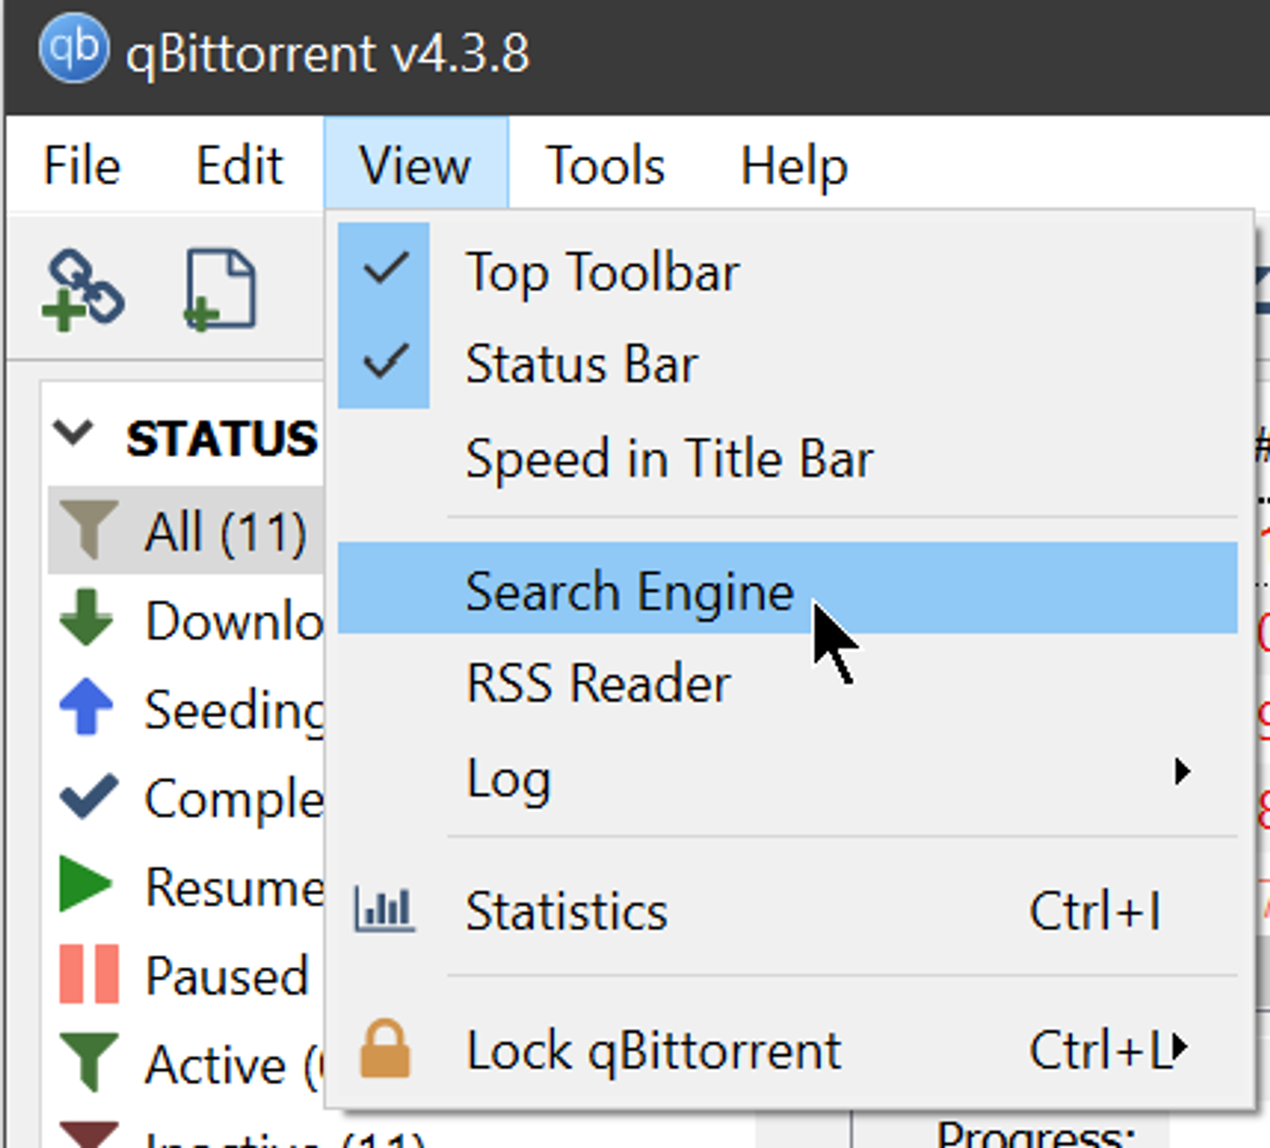Click the All (11) filter text

(x=226, y=531)
